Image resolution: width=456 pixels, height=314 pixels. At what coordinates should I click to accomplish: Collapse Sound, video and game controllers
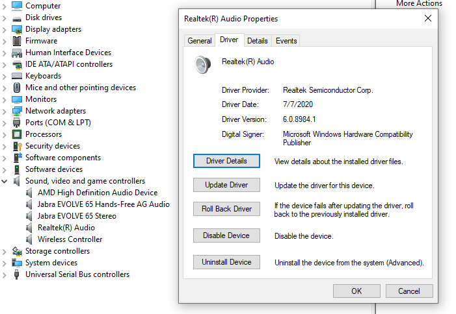click(4, 182)
